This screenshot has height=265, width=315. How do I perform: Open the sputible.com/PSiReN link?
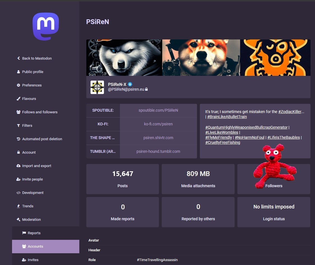click(x=158, y=110)
